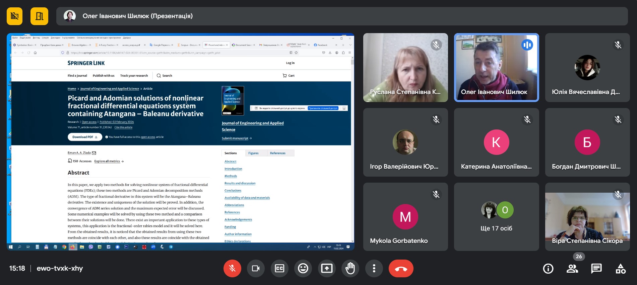The height and width of the screenshot is (285, 637).
Task: Turn off the camera button
Action: [x=256, y=268]
